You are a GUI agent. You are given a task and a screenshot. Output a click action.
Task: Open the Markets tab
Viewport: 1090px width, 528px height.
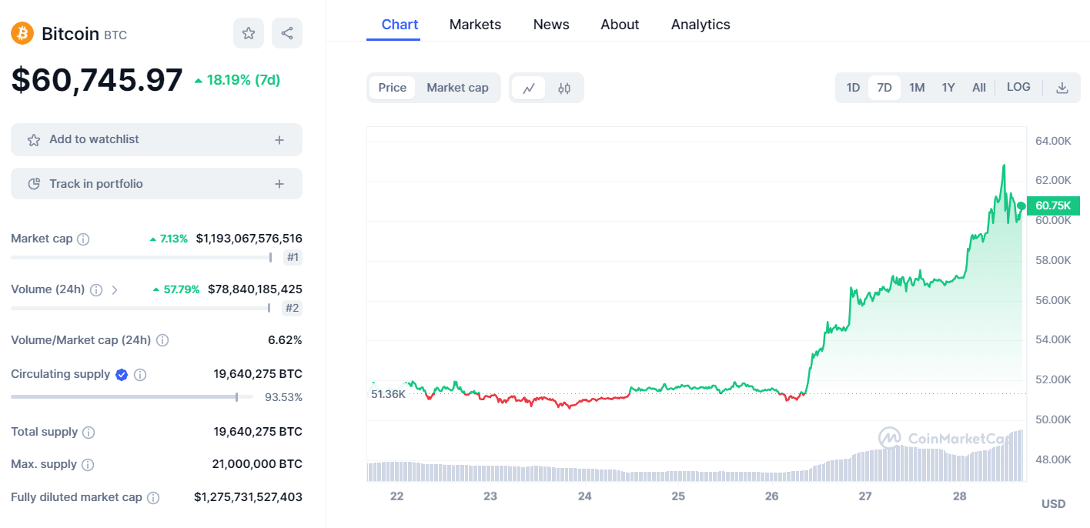click(475, 25)
